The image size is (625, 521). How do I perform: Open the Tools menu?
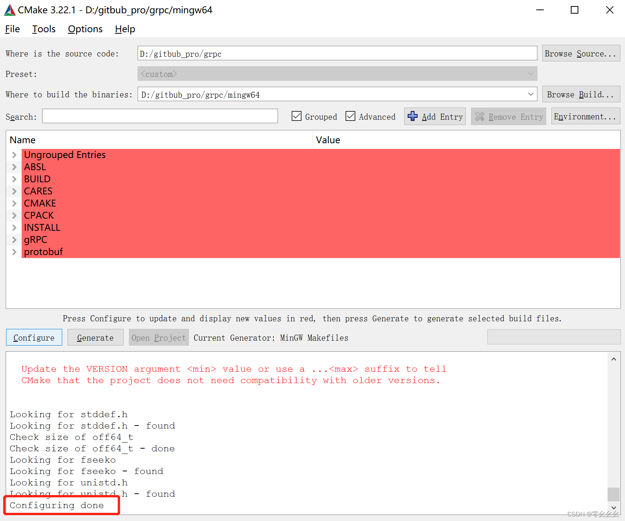coord(43,29)
